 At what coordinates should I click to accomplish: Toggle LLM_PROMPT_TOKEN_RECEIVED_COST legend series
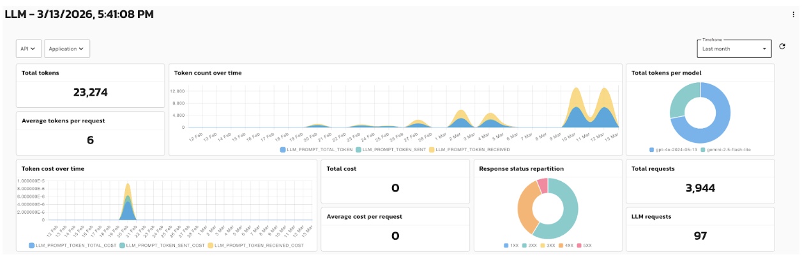tap(259, 245)
